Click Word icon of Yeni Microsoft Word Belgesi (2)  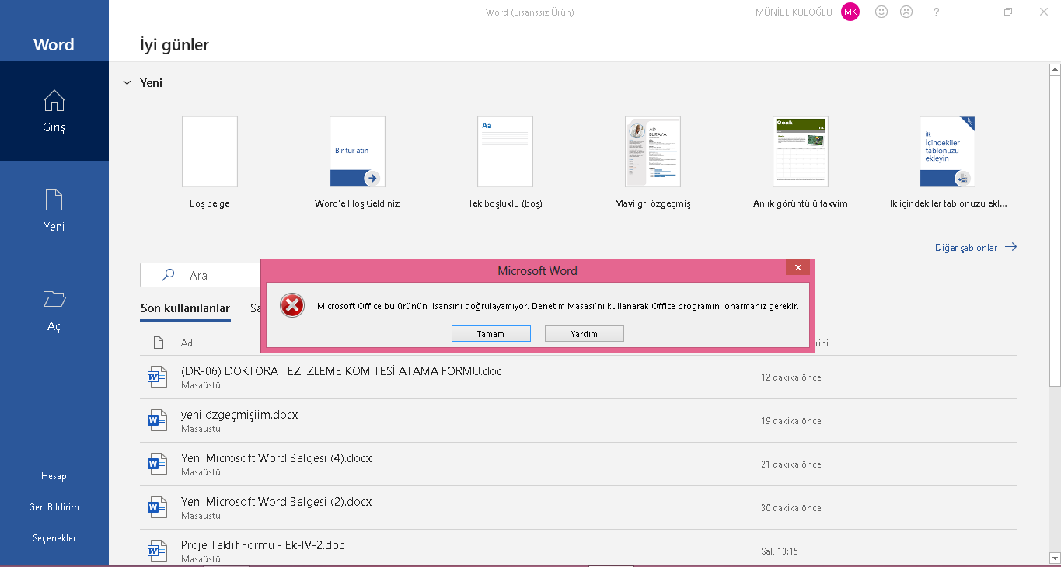point(157,507)
